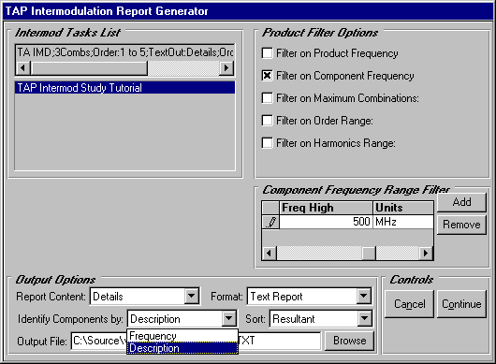This screenshot has width=496, height=364.
Task: Click the right scroll arrow in the frequency filter grid
Action: click(426, 253)
